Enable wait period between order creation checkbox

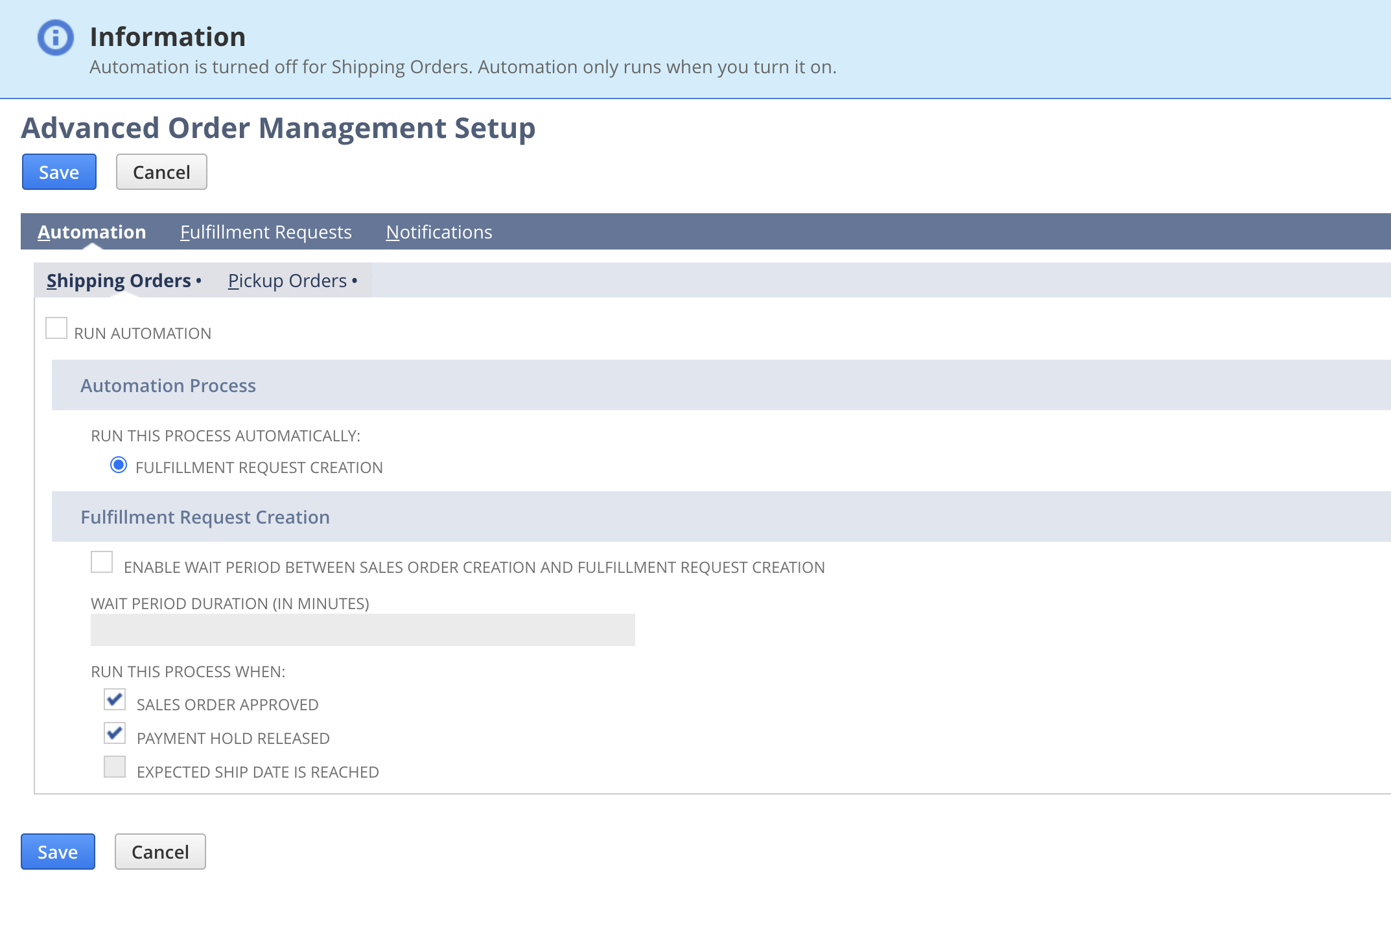(102, 562)
